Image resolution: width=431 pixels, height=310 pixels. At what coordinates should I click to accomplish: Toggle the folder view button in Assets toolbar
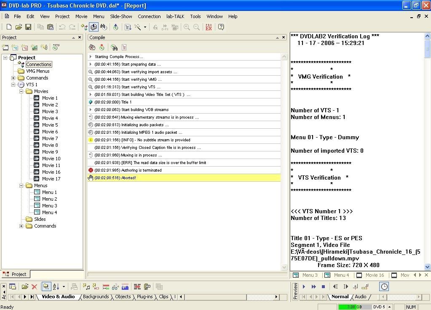point(46,287)
